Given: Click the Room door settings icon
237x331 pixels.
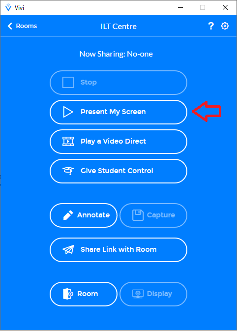Looking at the screenshot, I should click(x=68, y=294).
